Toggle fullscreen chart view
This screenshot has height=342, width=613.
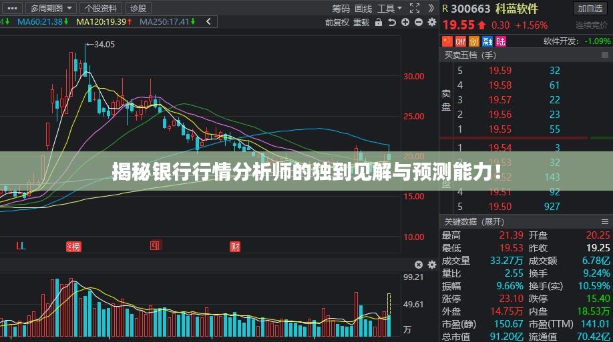coord(415,8)
